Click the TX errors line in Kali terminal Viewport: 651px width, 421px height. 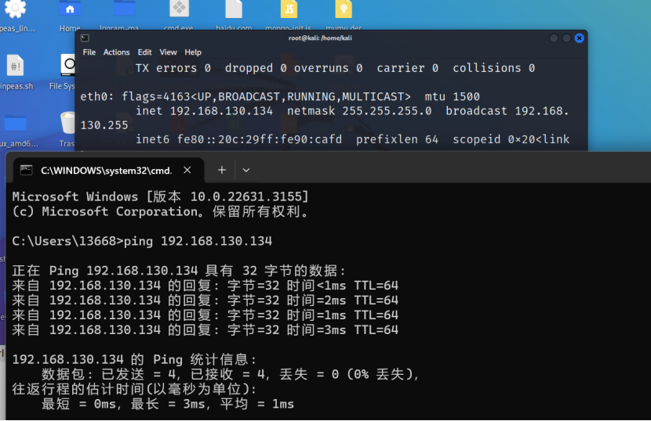pos(335,68)
